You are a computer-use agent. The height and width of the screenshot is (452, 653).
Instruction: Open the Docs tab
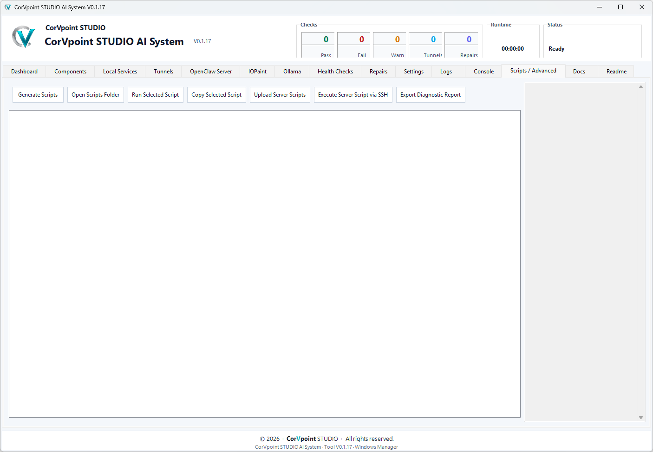click(x=579, y=72)
